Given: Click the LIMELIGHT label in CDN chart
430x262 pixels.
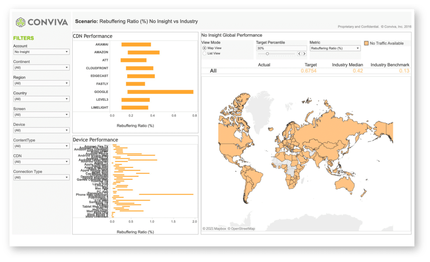Looking at the screenshot, I should tap(100, 108).
